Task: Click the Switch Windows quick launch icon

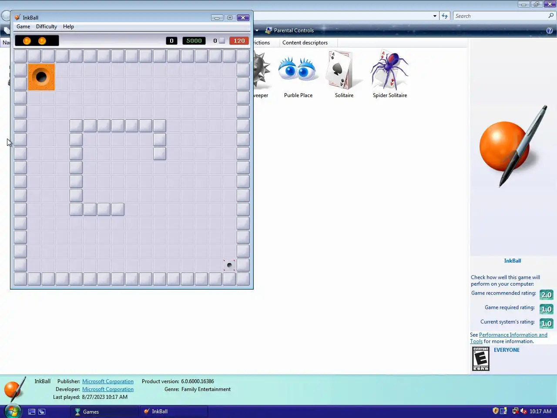Action: [42, 411]
